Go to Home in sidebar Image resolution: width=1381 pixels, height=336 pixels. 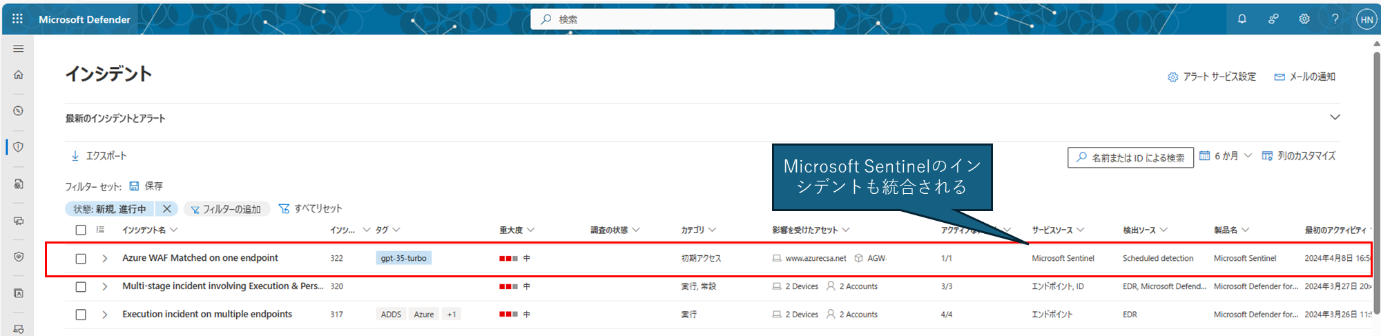tap(19, 75)
